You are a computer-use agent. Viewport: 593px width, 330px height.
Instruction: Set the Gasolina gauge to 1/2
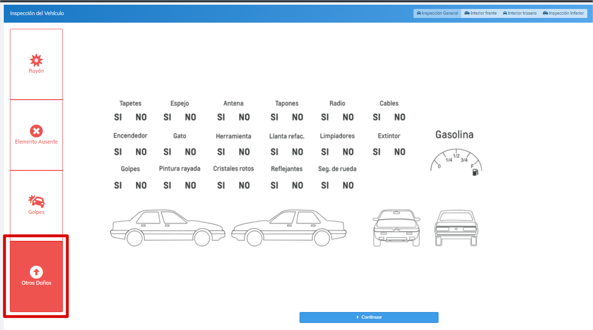[x=456, y=156]
